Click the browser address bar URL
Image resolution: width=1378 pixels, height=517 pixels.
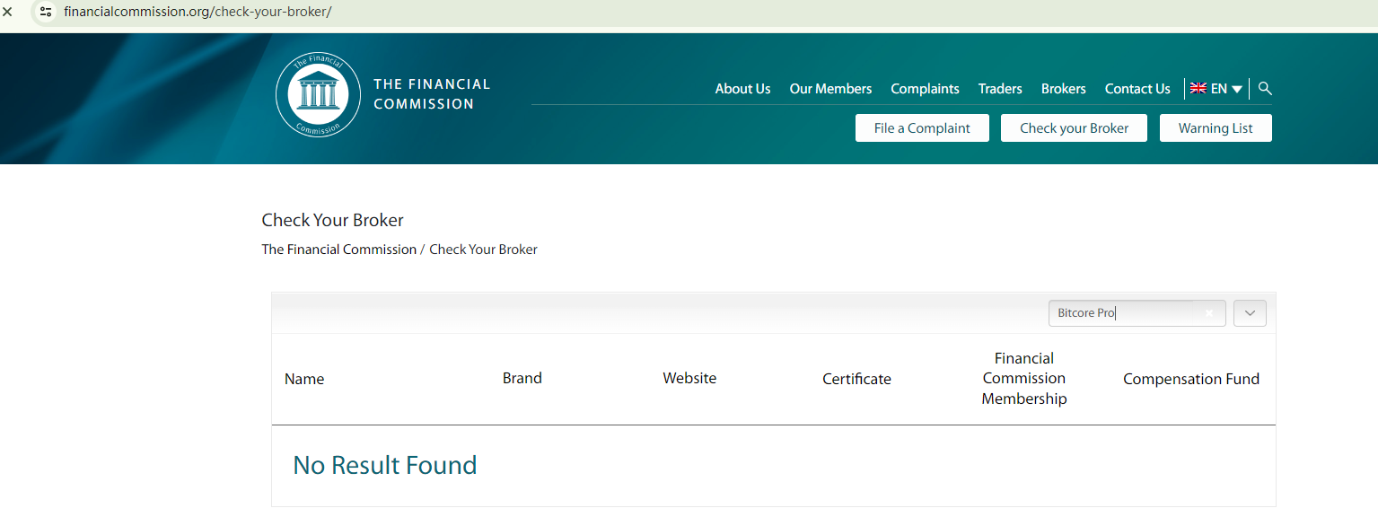click(197, 13)
